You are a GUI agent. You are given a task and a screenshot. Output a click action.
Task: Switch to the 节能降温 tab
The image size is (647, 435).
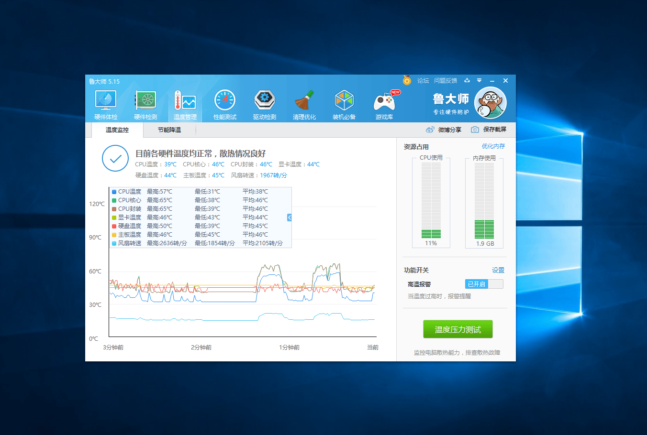tap(169, 130)
